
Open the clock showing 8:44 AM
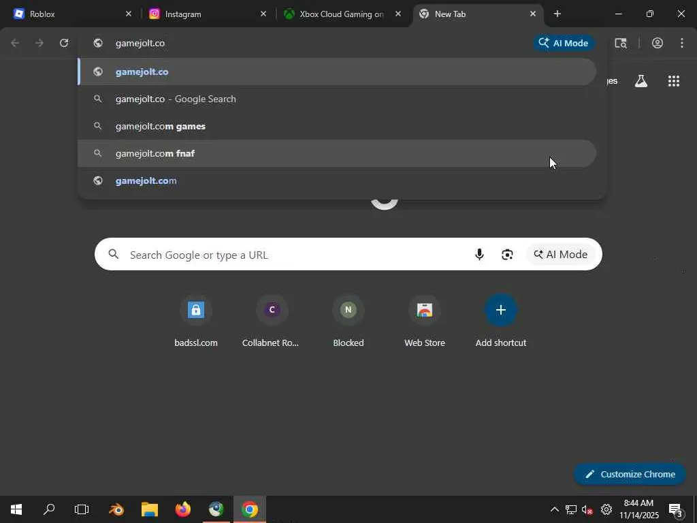pos(638,509)
